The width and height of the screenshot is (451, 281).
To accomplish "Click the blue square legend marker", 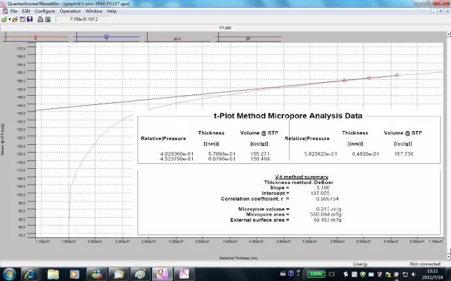I will pyautogui.click(x=107, y=37).
